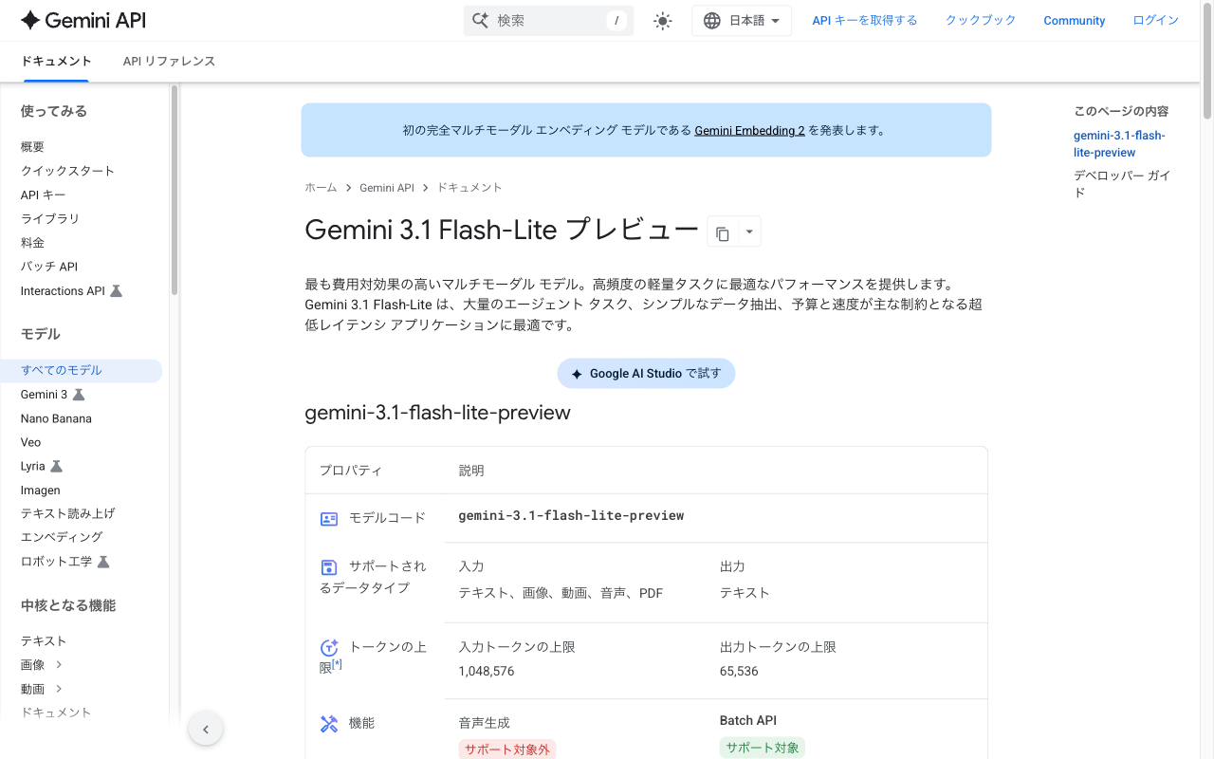
Task: Click the Google AI Studio で試す button
Action: tap(646, 373)
